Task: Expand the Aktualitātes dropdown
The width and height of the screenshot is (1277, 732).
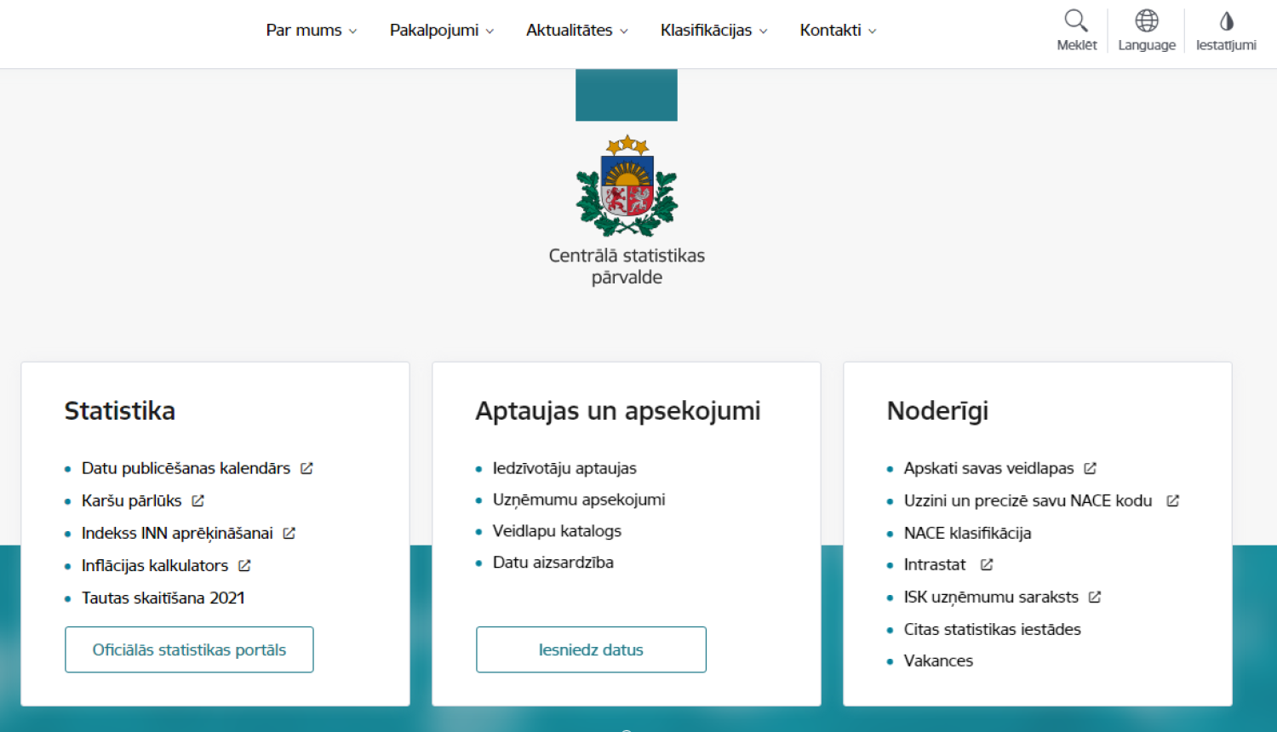Action: click(576, 30)
